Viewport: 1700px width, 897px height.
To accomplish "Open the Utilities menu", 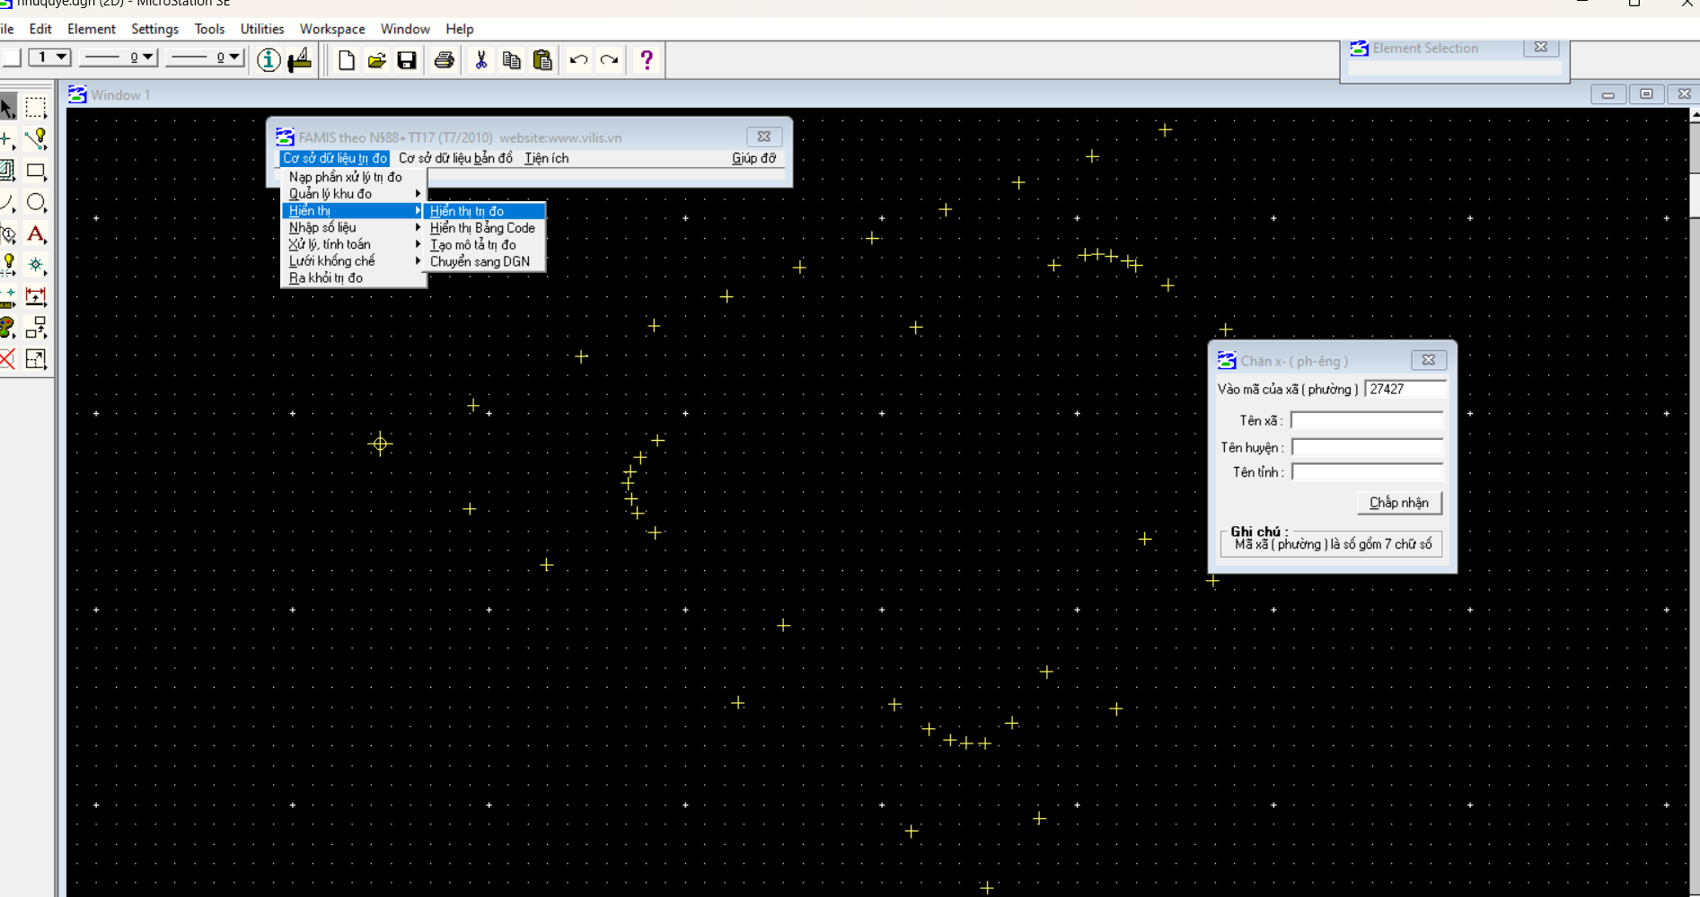I will [261, 29].
